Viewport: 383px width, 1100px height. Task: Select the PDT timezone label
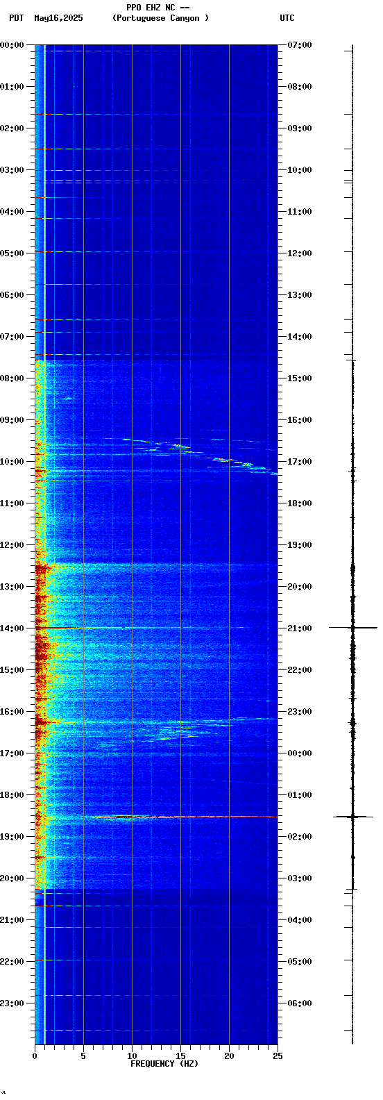[16, 18]
